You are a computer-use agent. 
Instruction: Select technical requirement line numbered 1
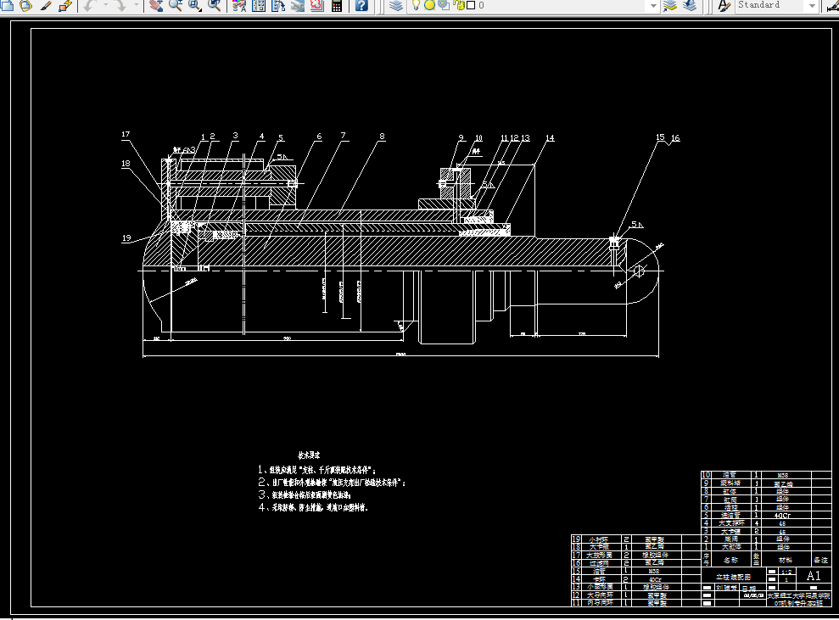(x=317, y=470)
